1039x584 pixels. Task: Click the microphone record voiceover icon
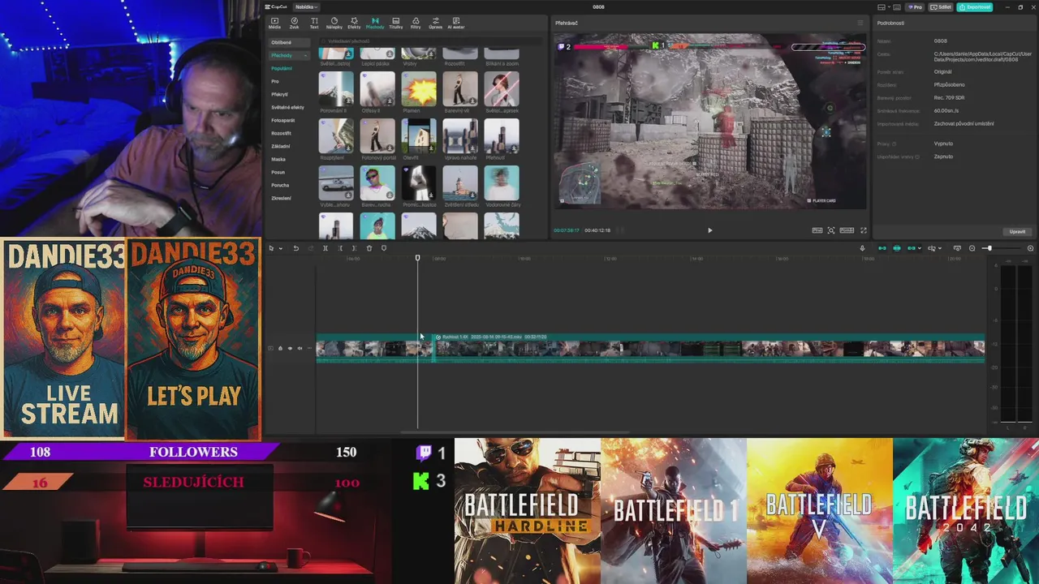click(862, 248)
